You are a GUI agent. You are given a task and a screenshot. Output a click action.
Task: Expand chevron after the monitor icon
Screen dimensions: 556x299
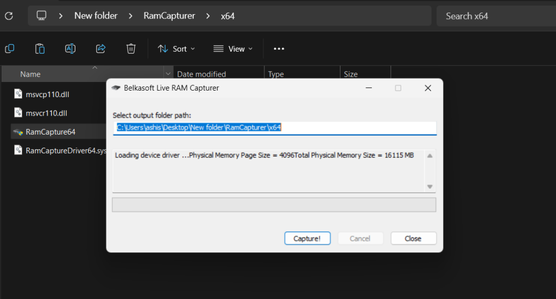61,16
